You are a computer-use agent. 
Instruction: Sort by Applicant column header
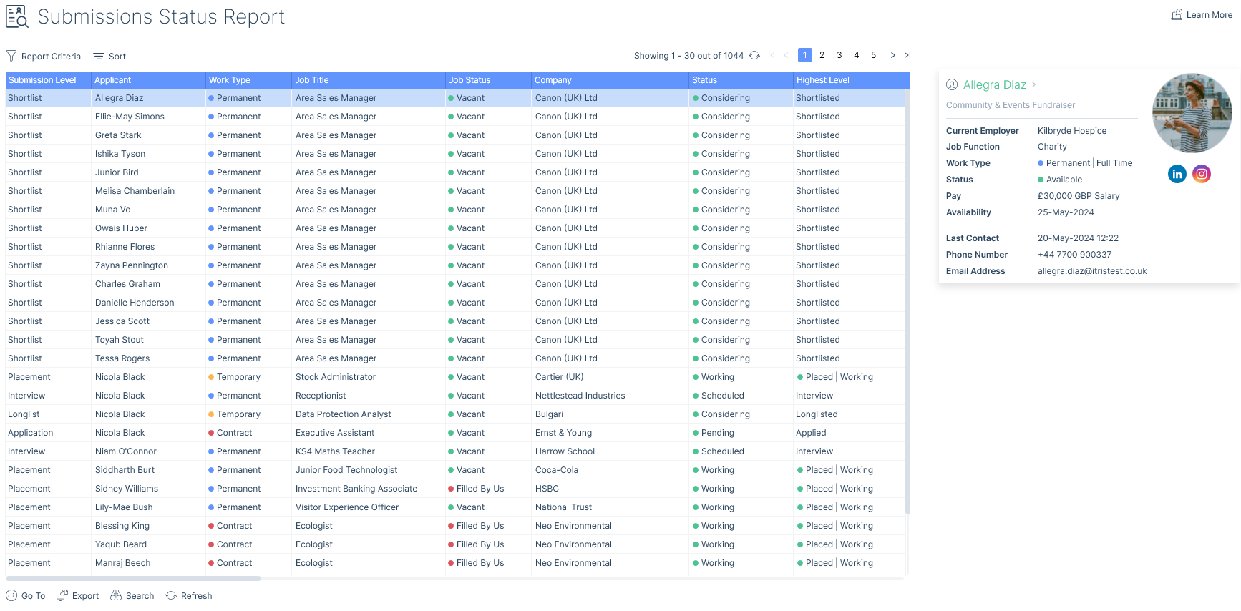pyautogui.click(x=149, y=80)
